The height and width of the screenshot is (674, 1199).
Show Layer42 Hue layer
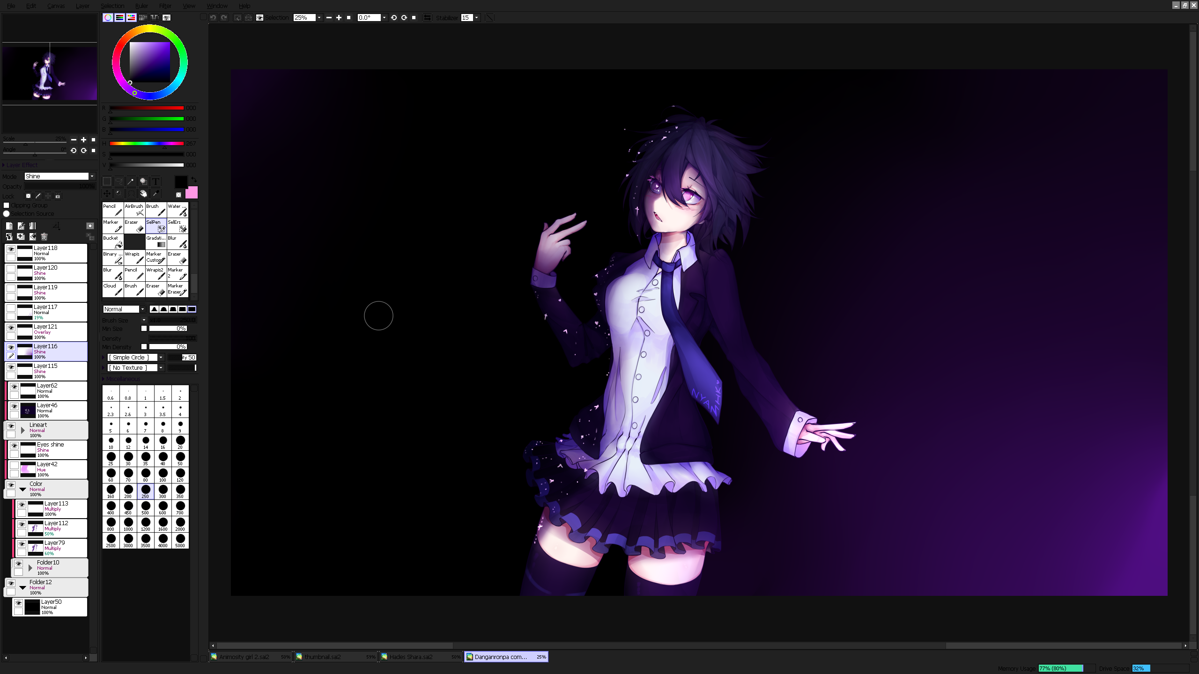15,465
